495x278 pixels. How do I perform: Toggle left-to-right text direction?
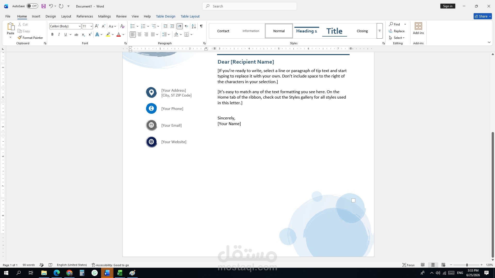tap(180, 26)
